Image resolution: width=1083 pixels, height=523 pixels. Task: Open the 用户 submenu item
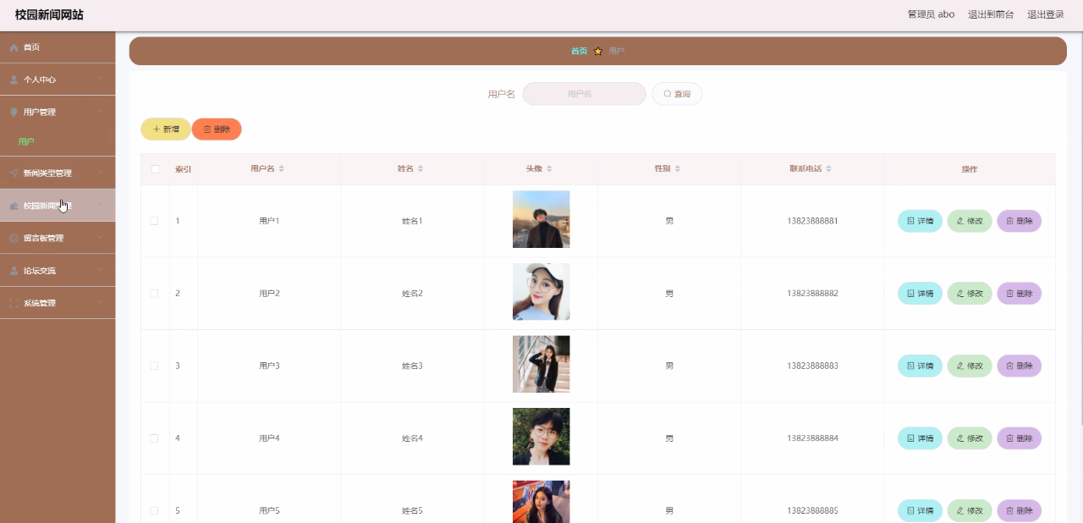27,141
